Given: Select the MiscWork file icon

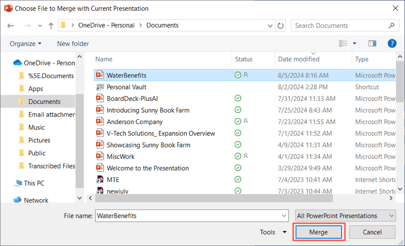Looking at the screenshot, I should 100,156.
